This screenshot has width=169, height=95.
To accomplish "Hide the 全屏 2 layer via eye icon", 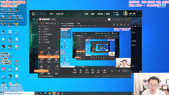I will click(40, 40).
